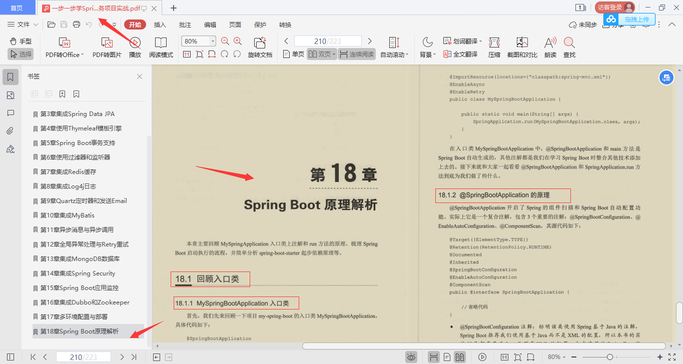
Task: Toggle the navigation pane via status bar icon
Action: (11, 357)
